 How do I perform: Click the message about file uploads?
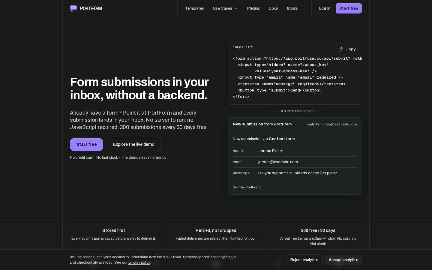(x=298, y=173)
